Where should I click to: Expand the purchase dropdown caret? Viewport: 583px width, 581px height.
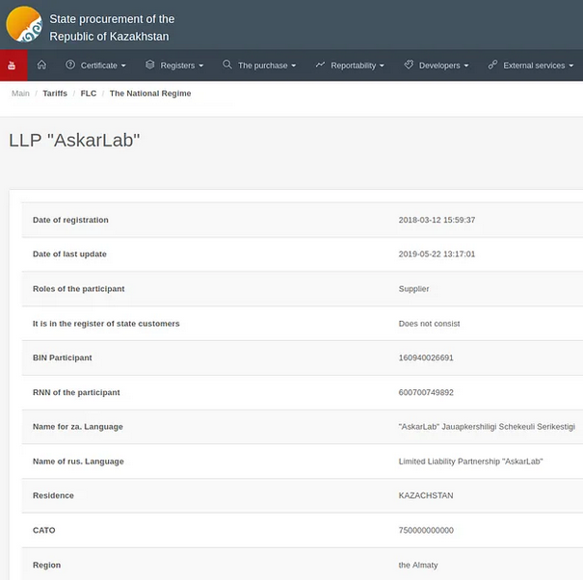click(x=293, y=66)
